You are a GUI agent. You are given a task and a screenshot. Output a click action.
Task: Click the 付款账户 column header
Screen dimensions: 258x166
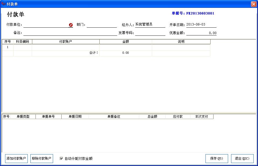coord(66,41)
